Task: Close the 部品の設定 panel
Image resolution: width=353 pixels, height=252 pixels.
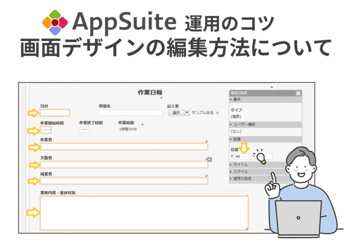Action: [298, 93]
